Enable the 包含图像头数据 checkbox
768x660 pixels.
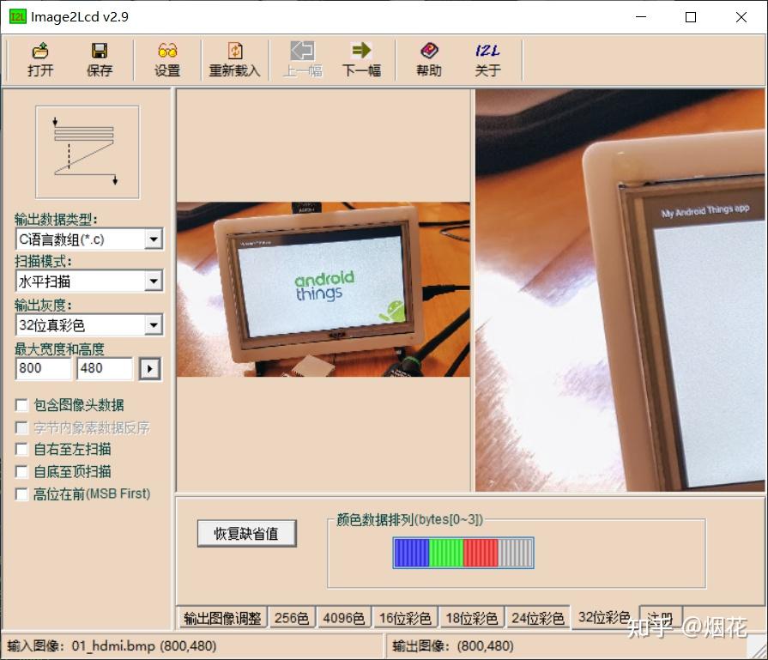point(21,405)
